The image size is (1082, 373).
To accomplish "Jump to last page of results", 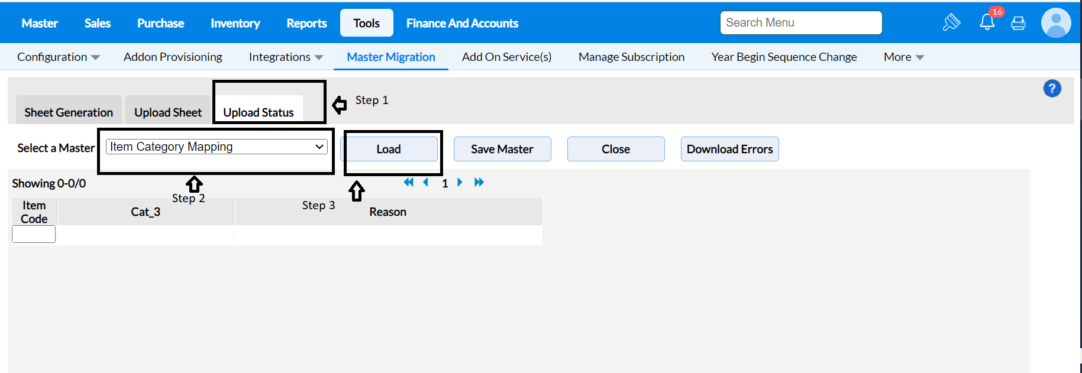I will (479, 182).
